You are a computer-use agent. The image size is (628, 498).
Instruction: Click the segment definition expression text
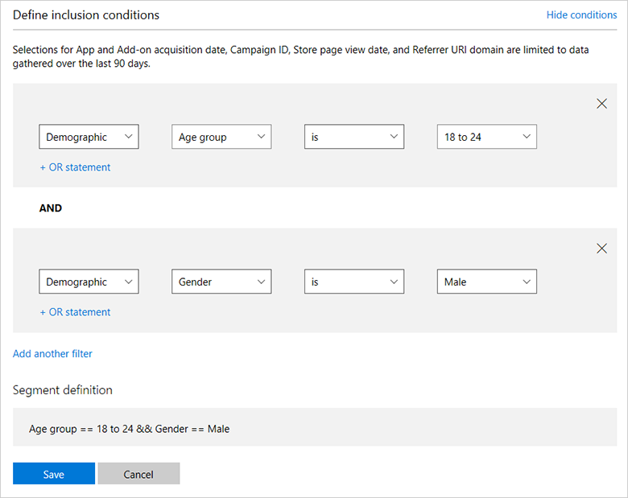point(130,429)
